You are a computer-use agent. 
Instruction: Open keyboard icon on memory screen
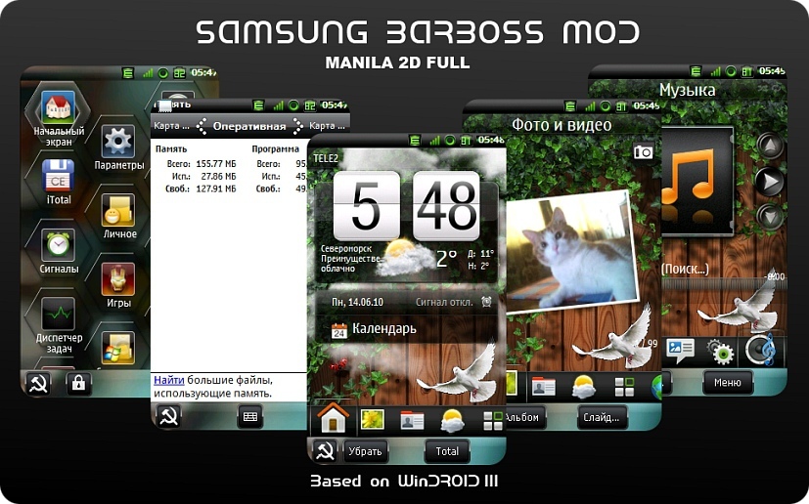pos(250,416)
